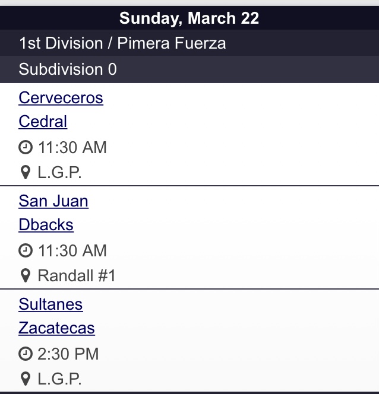The width and height of the screenshot is (379, 394).
Task: Open the Zacatecas team link
Action: point(56,328)
